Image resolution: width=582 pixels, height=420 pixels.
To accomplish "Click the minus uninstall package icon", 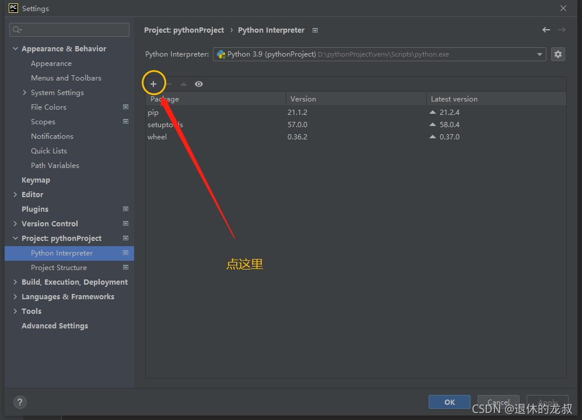I will 169,84.
